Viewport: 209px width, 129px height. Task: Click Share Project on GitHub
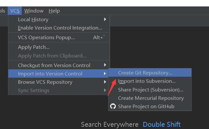[x=146, y=106]
